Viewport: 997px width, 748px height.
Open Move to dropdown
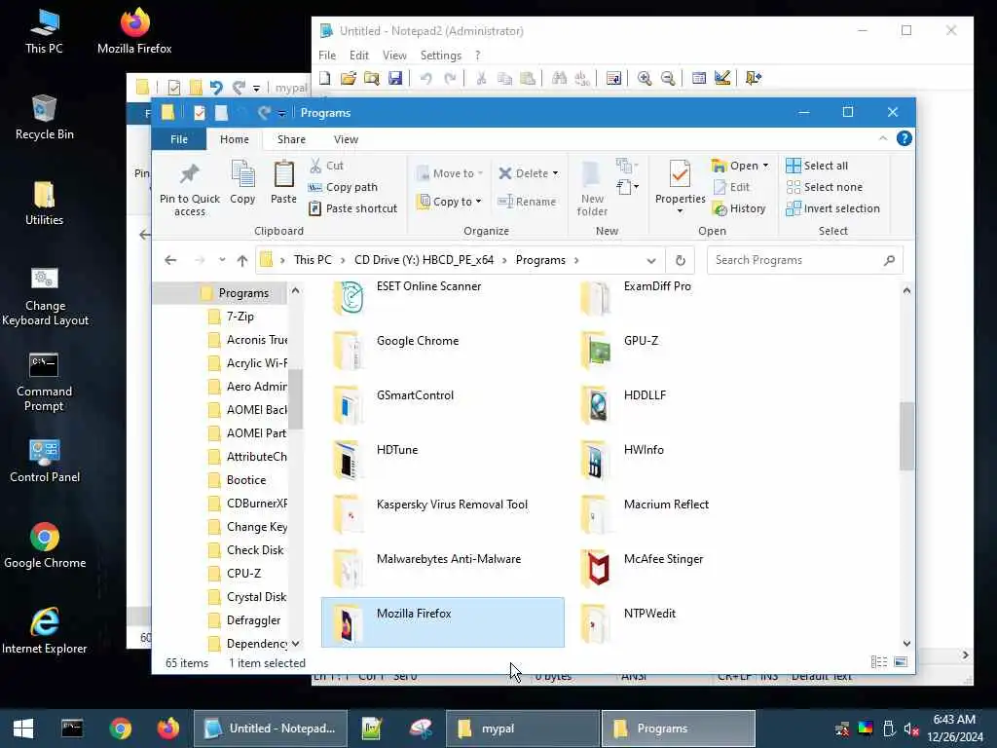click(450, 173)
